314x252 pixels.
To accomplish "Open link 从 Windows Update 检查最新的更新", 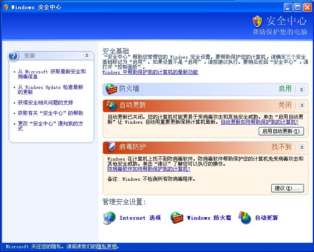I will [x=50, y=89].
